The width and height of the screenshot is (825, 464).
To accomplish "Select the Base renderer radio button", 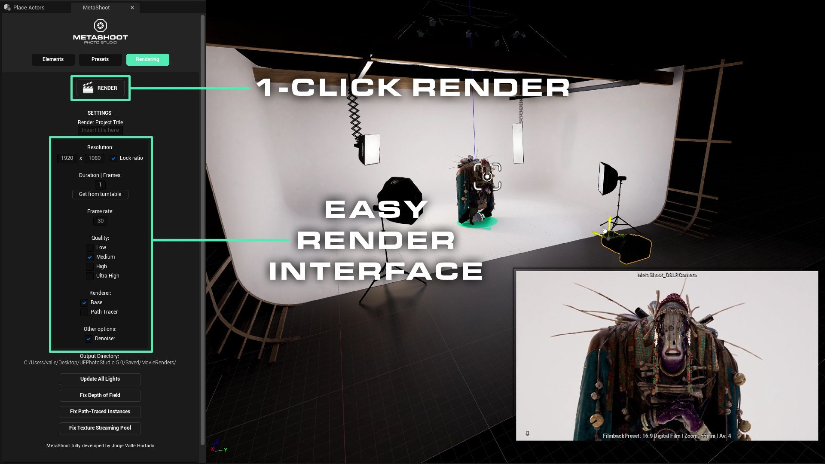I will pyautogui.click(x=84, y=302).
